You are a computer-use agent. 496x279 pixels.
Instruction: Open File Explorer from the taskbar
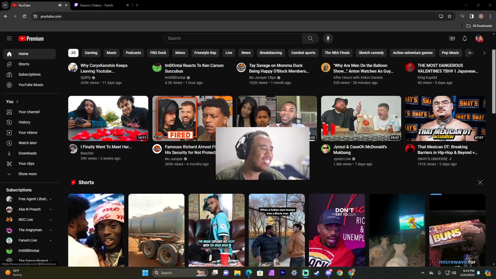click(x=237, y=273)
